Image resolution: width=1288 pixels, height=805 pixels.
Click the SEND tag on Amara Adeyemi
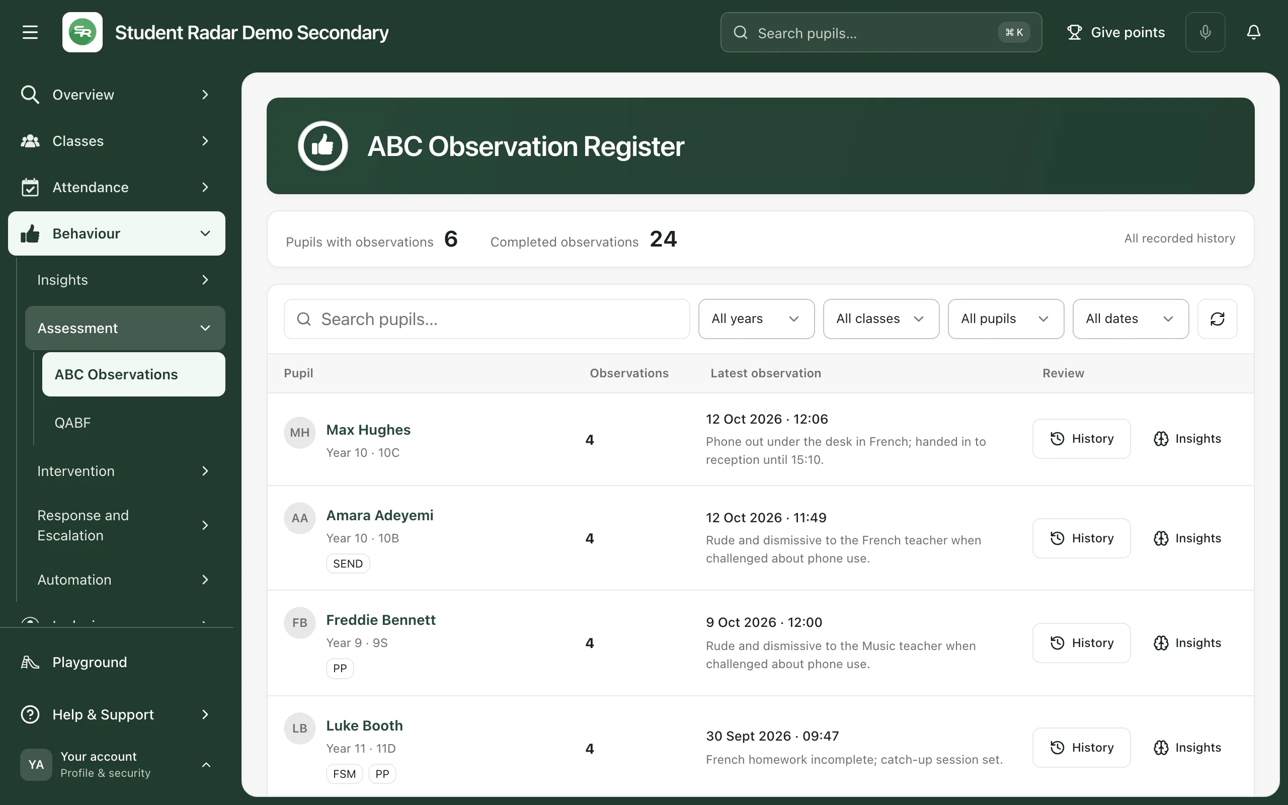coord(348,563)
